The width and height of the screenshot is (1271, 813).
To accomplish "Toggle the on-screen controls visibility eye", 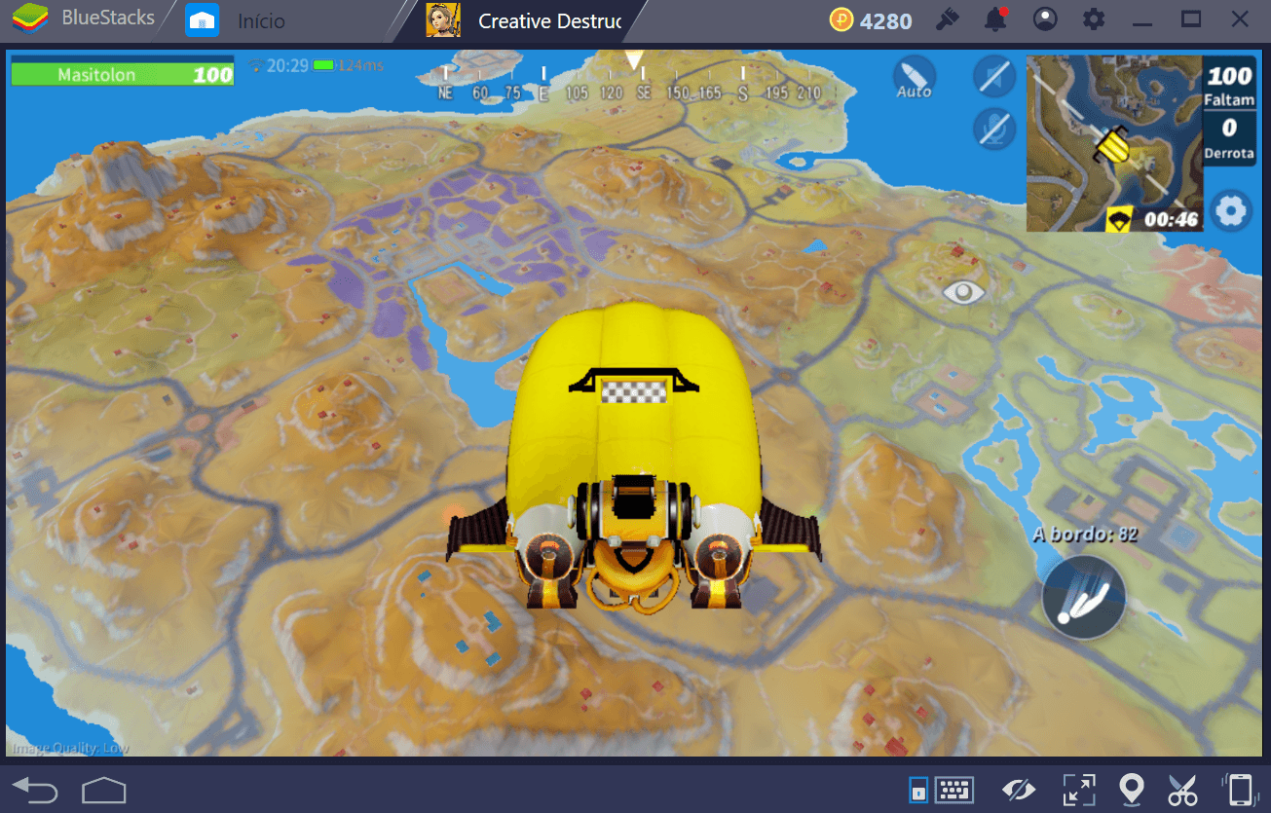I will 1019,790.
